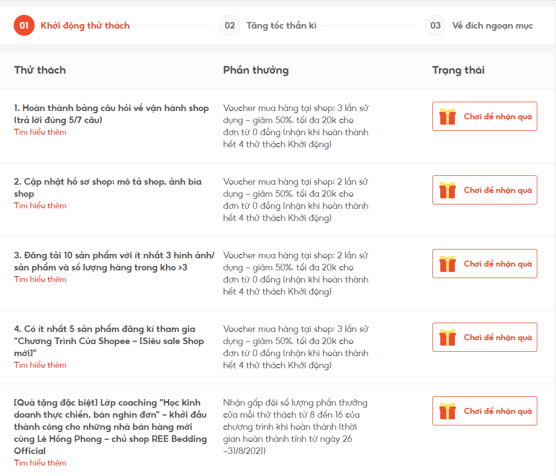Screen dimensions: 556x476
Task: Click gift icon for challenge 1 quiz
Action: pos(447,117)
